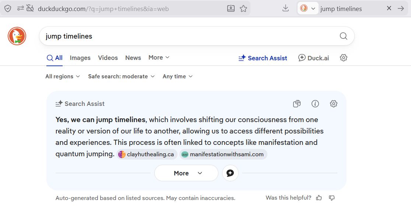This screenshot has height=207, width=411.
Task: Open search engine selector dropdown in toolbar
Action: [308, 8]
